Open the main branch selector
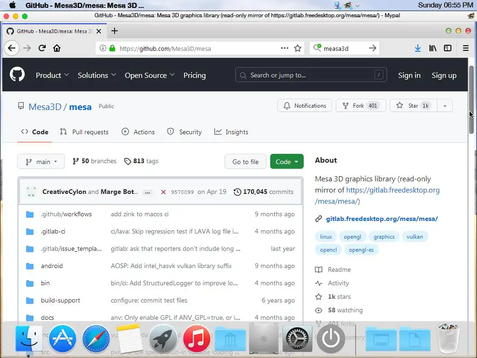Viewport: 477px width, 358px height. [41, 162]
